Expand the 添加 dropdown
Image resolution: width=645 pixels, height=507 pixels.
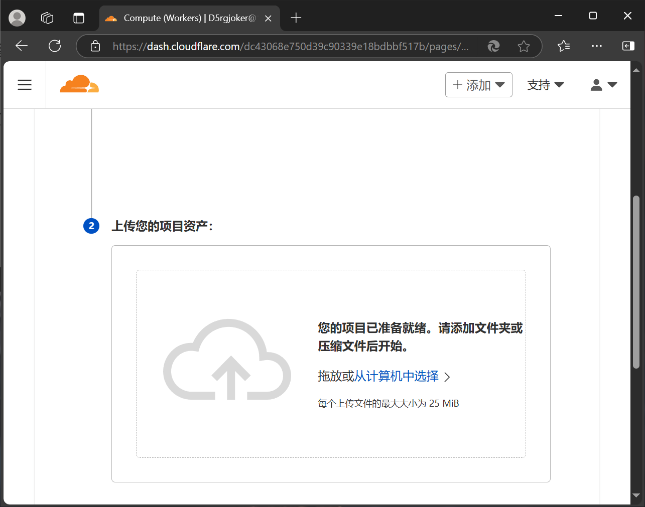coord(478,85)
